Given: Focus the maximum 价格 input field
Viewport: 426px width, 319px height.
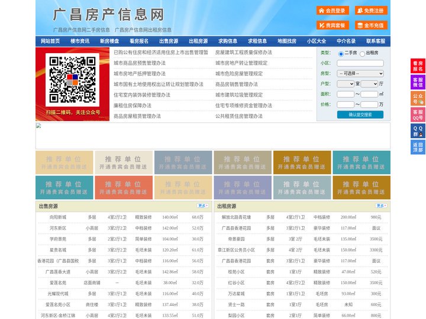Looking at the screenshot, I should 369,105.
